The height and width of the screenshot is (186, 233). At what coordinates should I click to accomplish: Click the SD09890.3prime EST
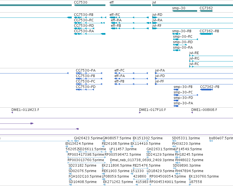(x=174, y=168)
